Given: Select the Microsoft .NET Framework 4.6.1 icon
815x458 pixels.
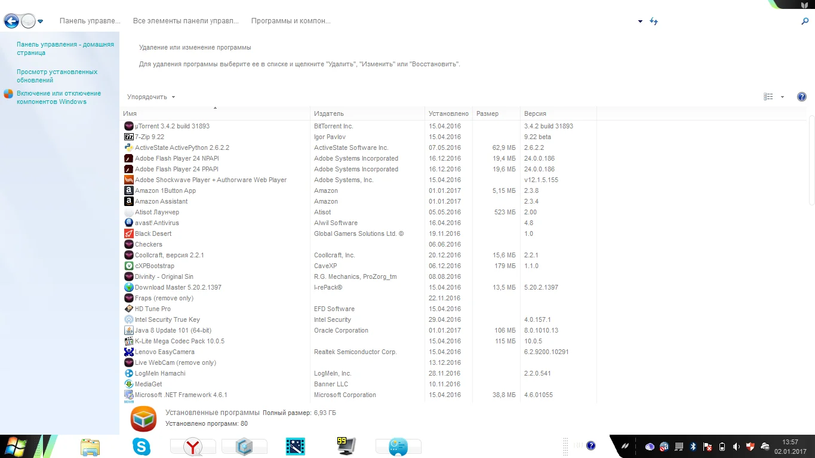Looking at the screenshot, I should coord(129,395).
